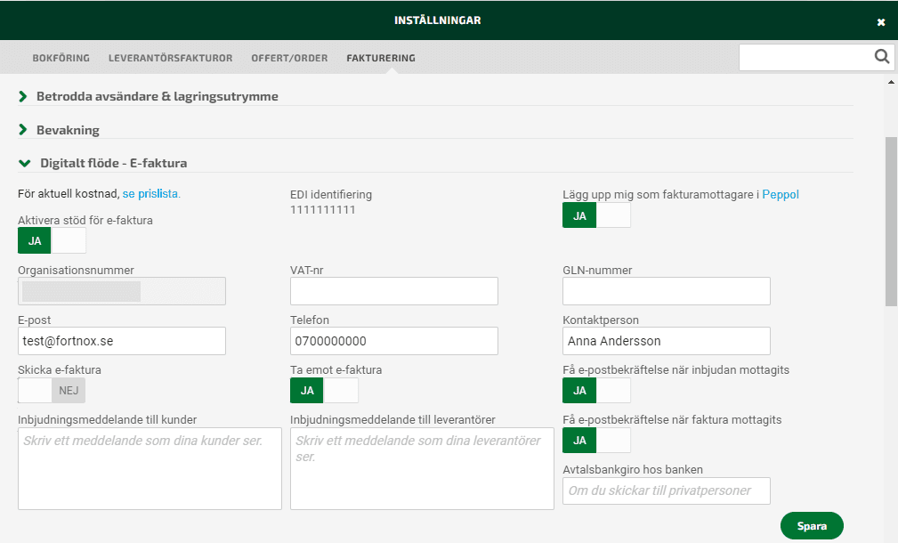
Task: Click Avtalsbankgiro hos banken field
Action: tap(667, 490)
